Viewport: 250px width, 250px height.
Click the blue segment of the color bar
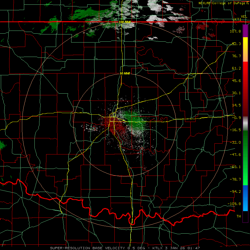245,198
